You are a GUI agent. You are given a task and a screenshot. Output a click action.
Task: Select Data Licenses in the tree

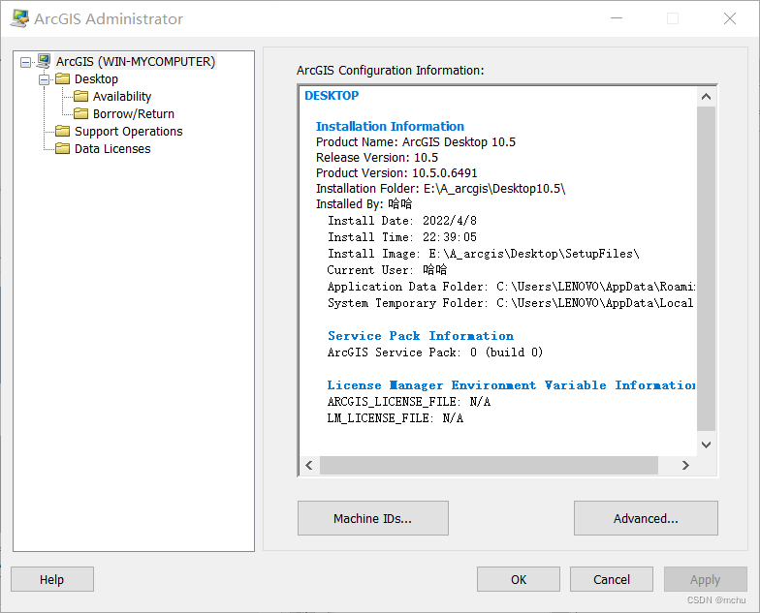coord(112,149)
